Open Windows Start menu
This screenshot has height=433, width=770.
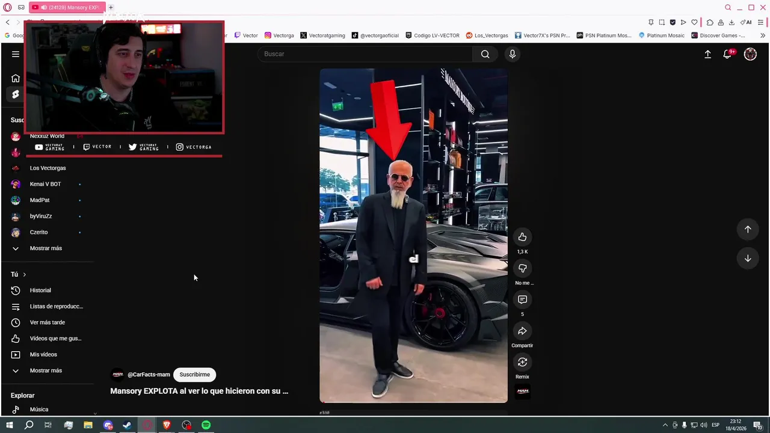click(x=9, y=425)
